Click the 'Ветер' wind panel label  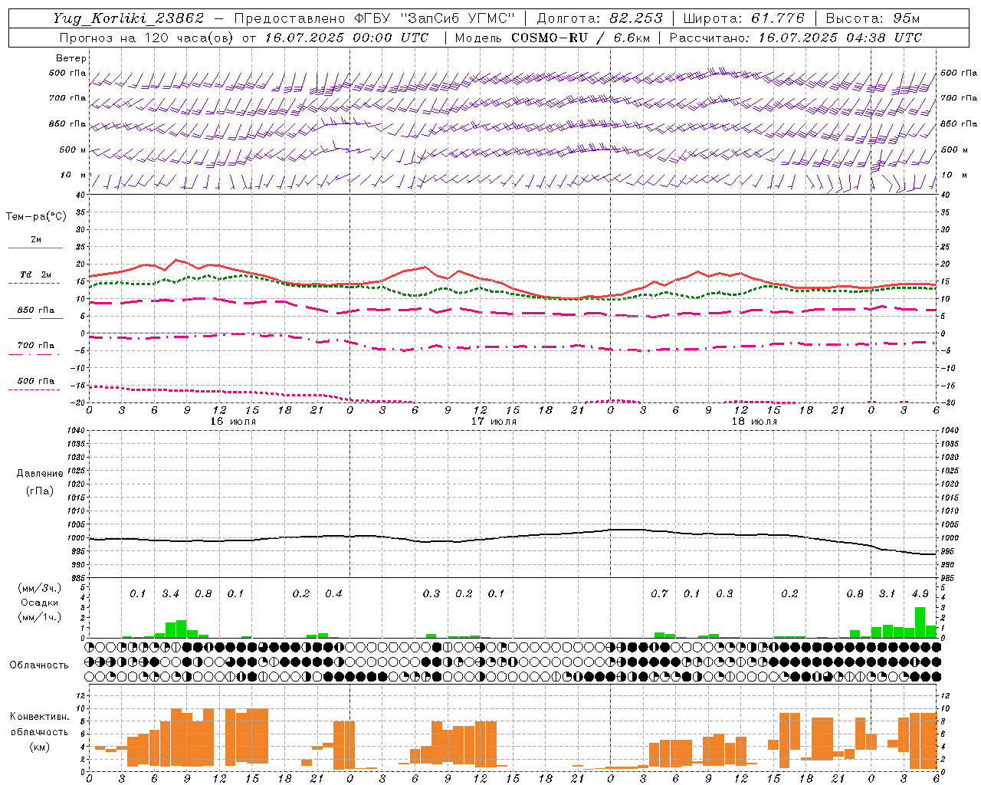tap(71, 58)
